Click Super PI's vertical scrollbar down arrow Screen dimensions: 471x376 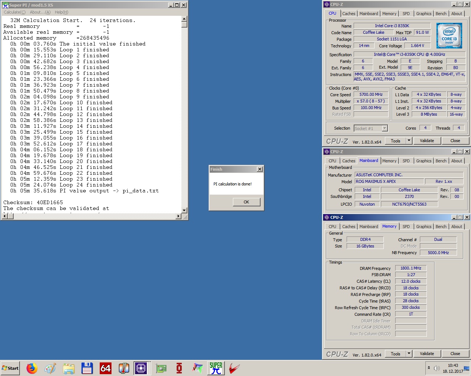click(x=184, y=210)
